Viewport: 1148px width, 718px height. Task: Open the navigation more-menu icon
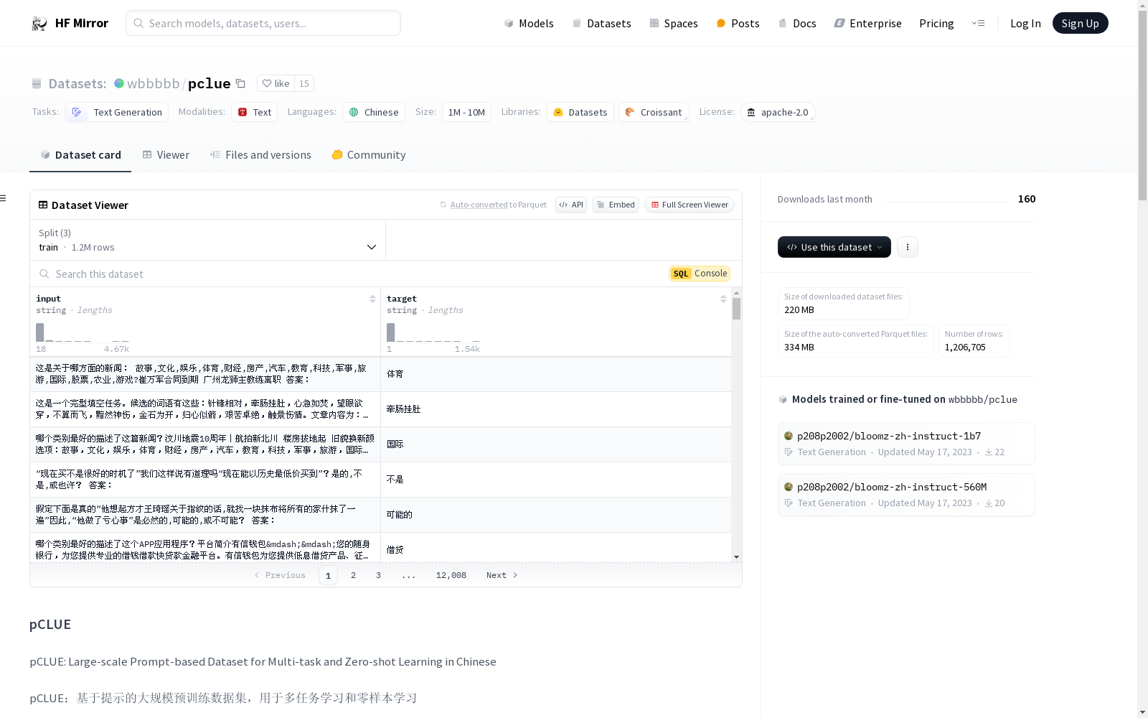(x=978, y=24)
